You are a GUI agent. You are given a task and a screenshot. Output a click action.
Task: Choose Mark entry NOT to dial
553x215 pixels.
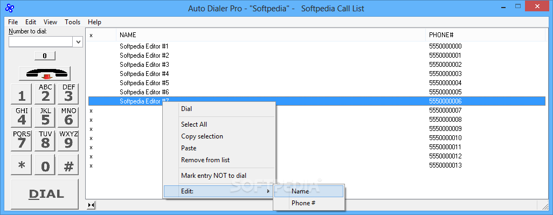click(x=219, y=176)
